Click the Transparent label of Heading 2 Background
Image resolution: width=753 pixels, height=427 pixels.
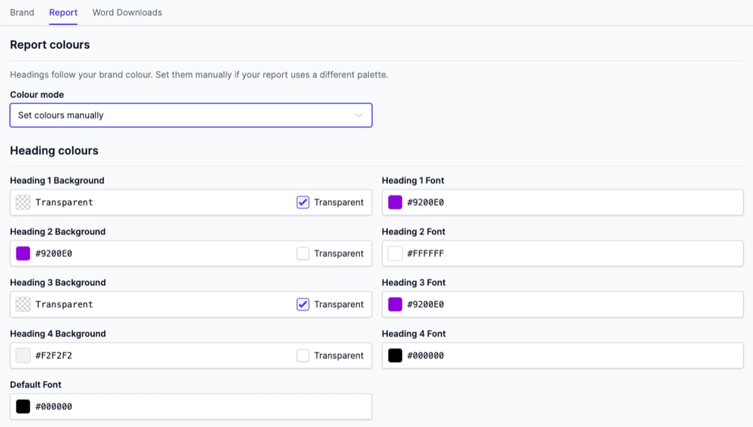[x=339, y=253]
